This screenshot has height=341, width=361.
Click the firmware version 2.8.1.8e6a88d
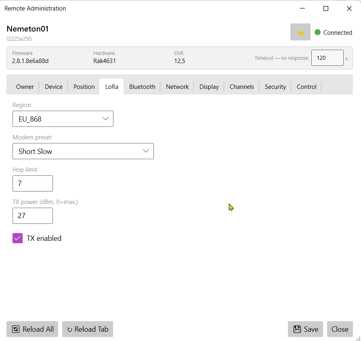tap(30, 61)
